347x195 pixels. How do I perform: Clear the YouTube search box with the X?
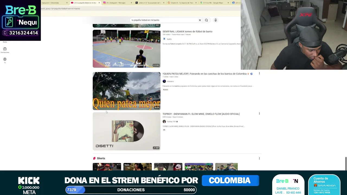coord(200,20)
